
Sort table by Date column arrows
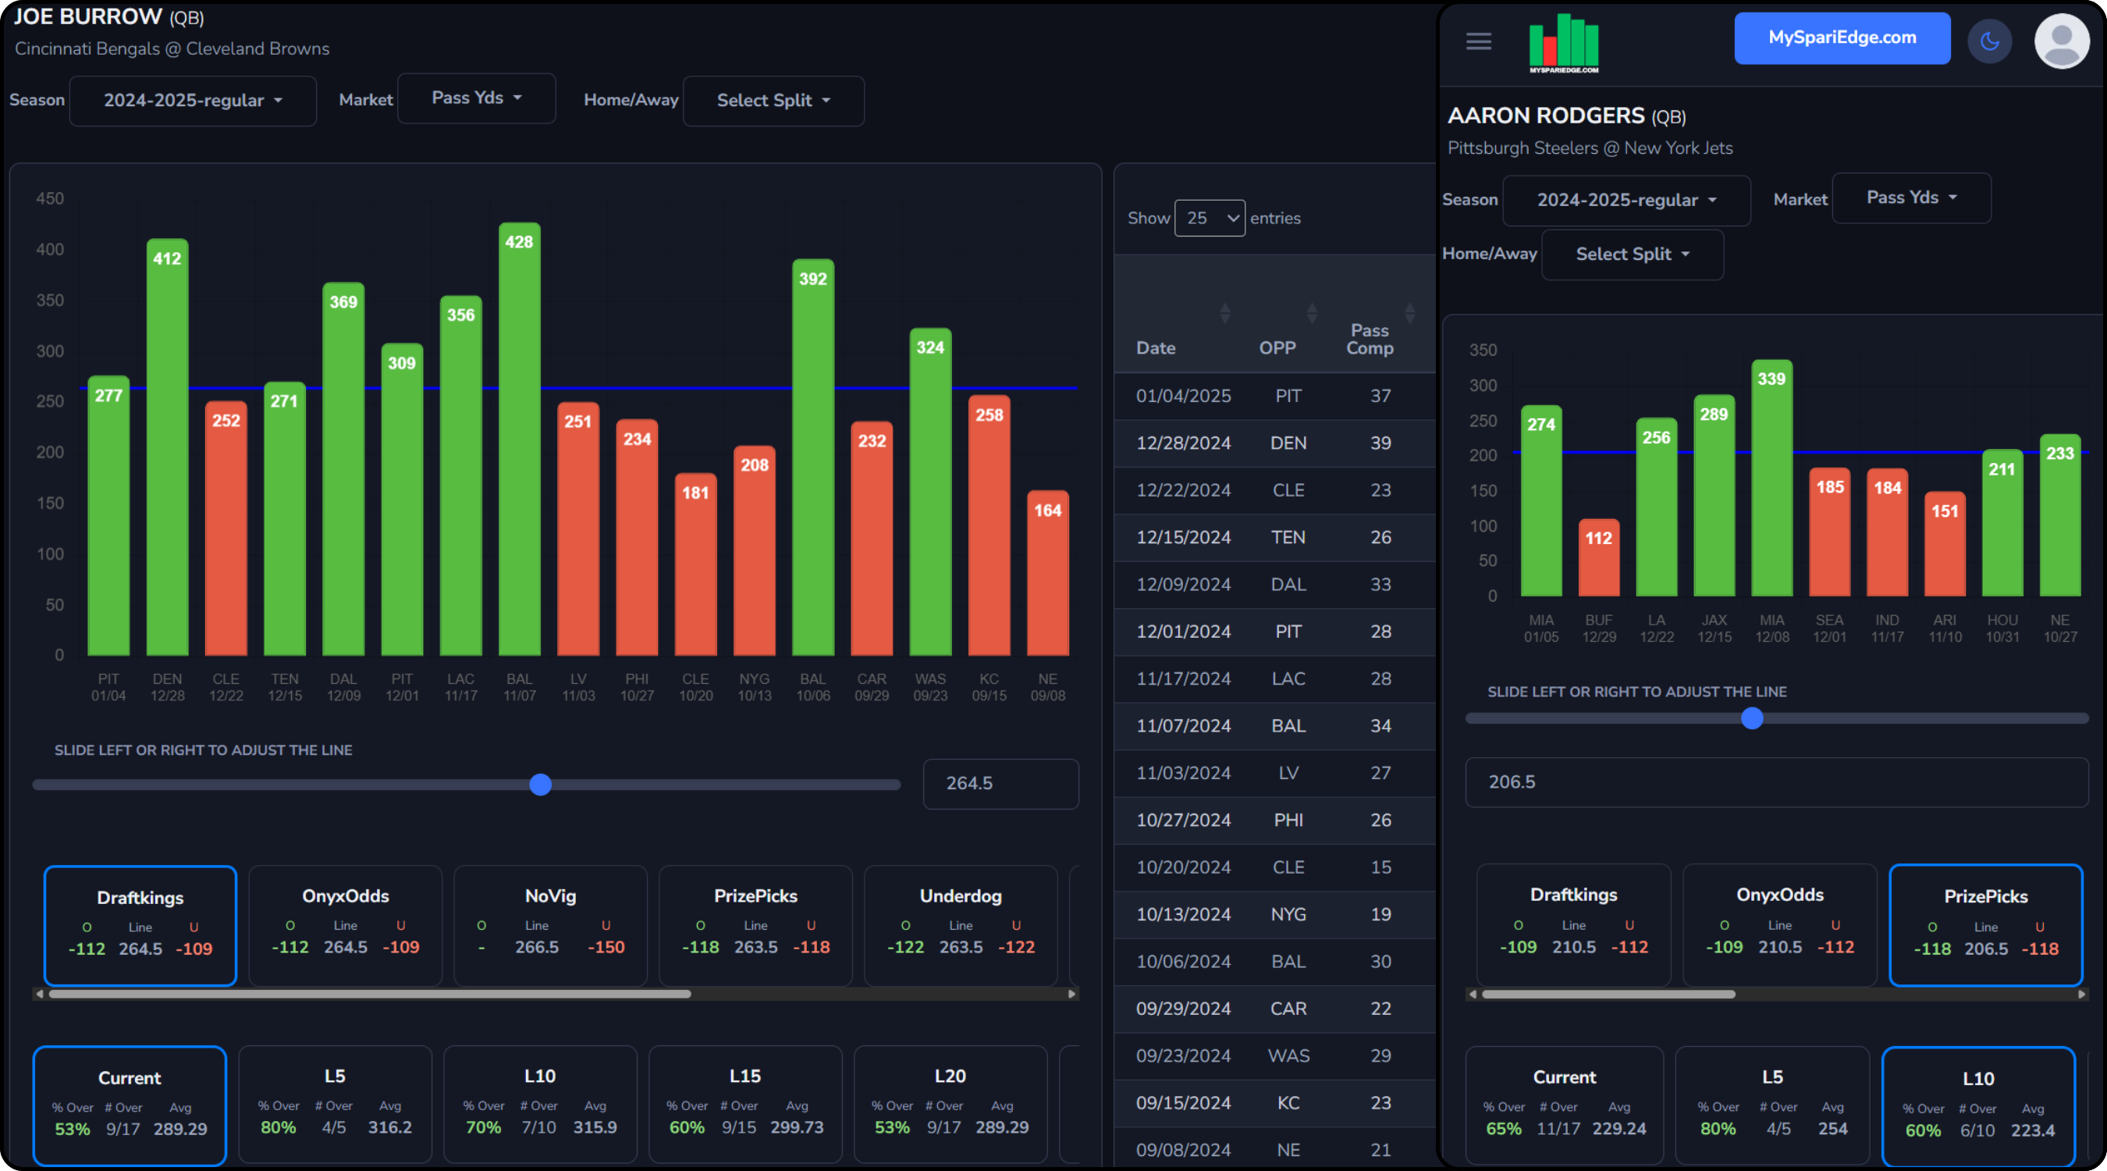coord(1224,312)
